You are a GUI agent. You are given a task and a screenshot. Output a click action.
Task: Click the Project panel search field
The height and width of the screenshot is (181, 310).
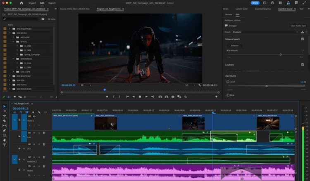(21, 19)
